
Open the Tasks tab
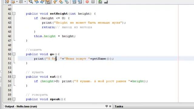pos(119,106)
